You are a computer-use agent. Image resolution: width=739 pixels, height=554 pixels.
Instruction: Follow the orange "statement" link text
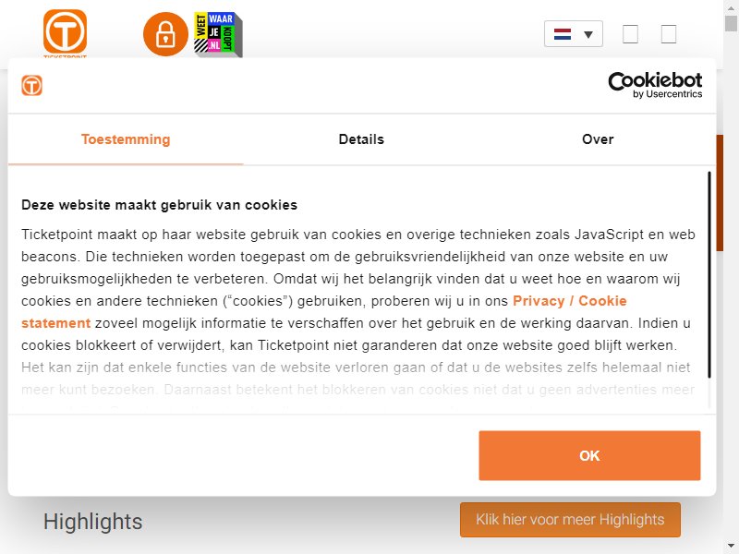55,323
